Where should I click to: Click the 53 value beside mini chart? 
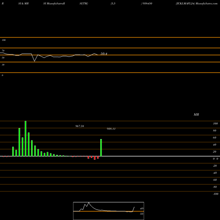pos(142,214)
